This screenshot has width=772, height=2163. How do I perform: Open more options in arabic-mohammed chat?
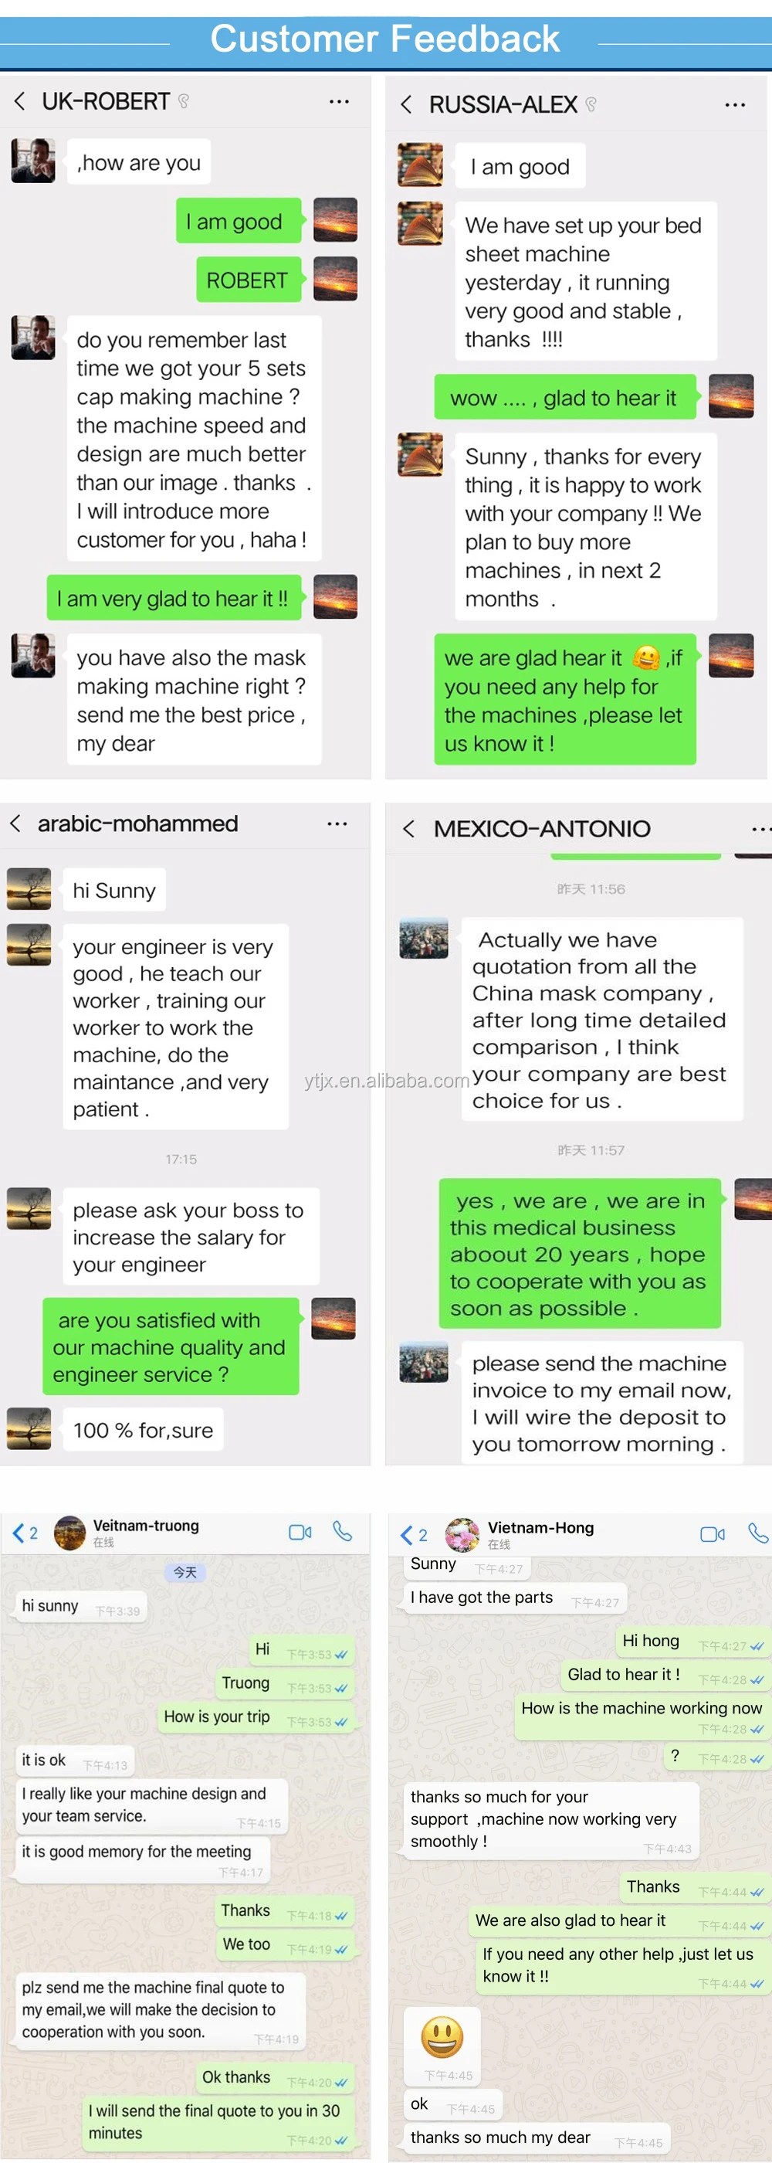point(337,823)
